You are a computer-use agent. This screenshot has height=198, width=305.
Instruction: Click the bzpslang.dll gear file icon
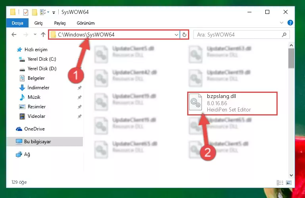[196, 102]
